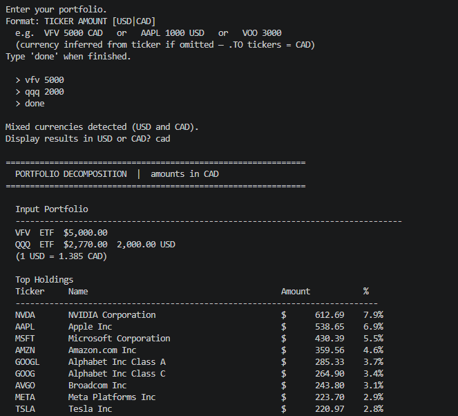The width and height of the screenshot is (458, 416).
Task: Click 'Broadcom Inc' name
Action: tap(97, 386)
